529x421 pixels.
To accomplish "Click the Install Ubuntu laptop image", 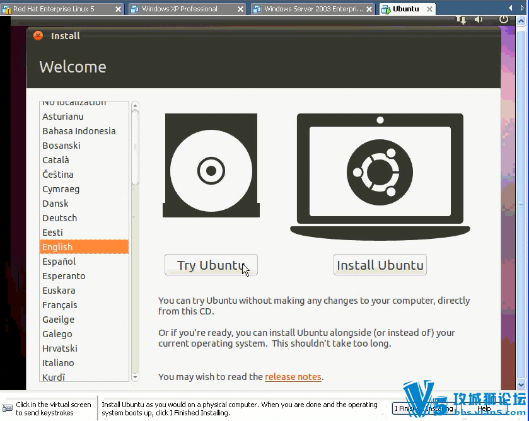I will (x=380, y=176).
